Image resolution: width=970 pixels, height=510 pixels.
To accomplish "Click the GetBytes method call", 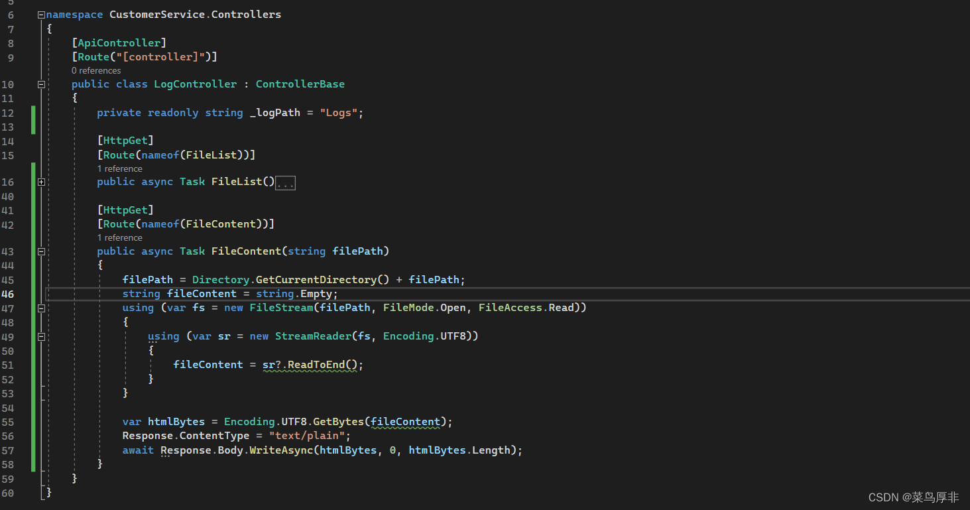I will [x=339, y=422].
